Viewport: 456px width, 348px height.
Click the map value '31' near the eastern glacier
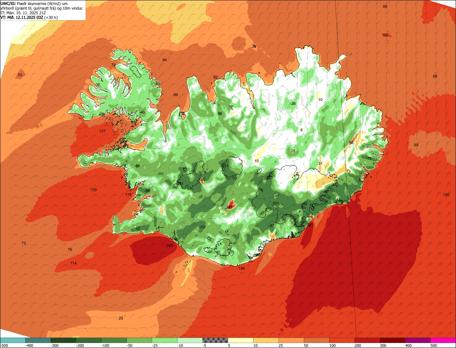click(320, 163)
